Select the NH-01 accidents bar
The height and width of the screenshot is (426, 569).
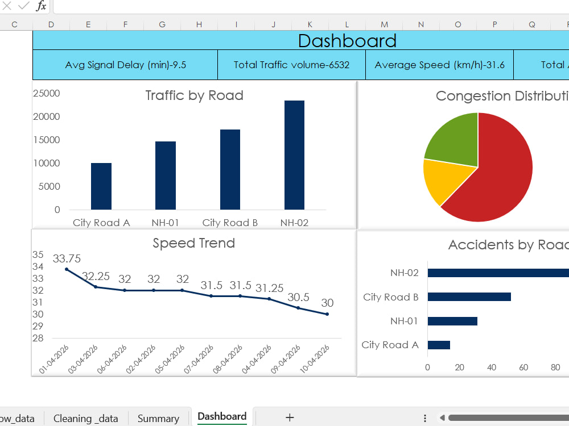pos(452,321)
